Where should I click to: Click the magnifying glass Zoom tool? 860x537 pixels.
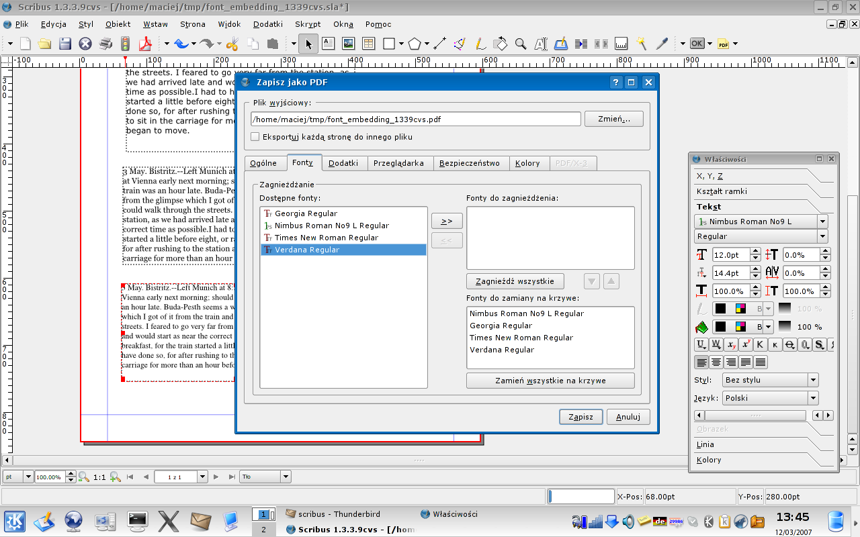coord(520,44)
